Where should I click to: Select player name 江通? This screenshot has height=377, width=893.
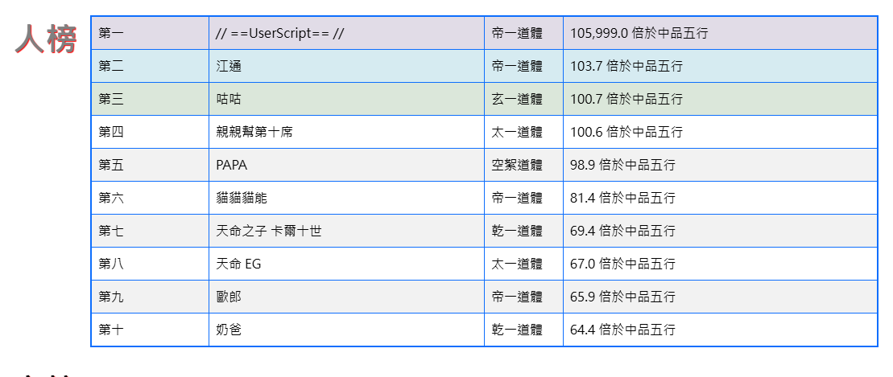[x=229, y=66]
